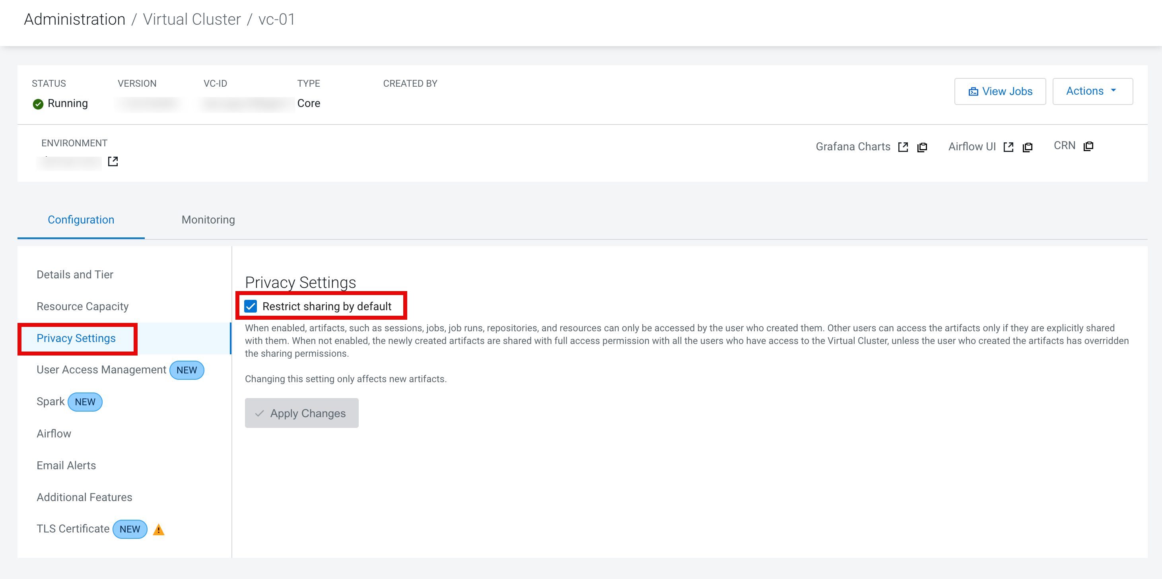Open Airflow UI external link icon

(x=1008, y=147)
